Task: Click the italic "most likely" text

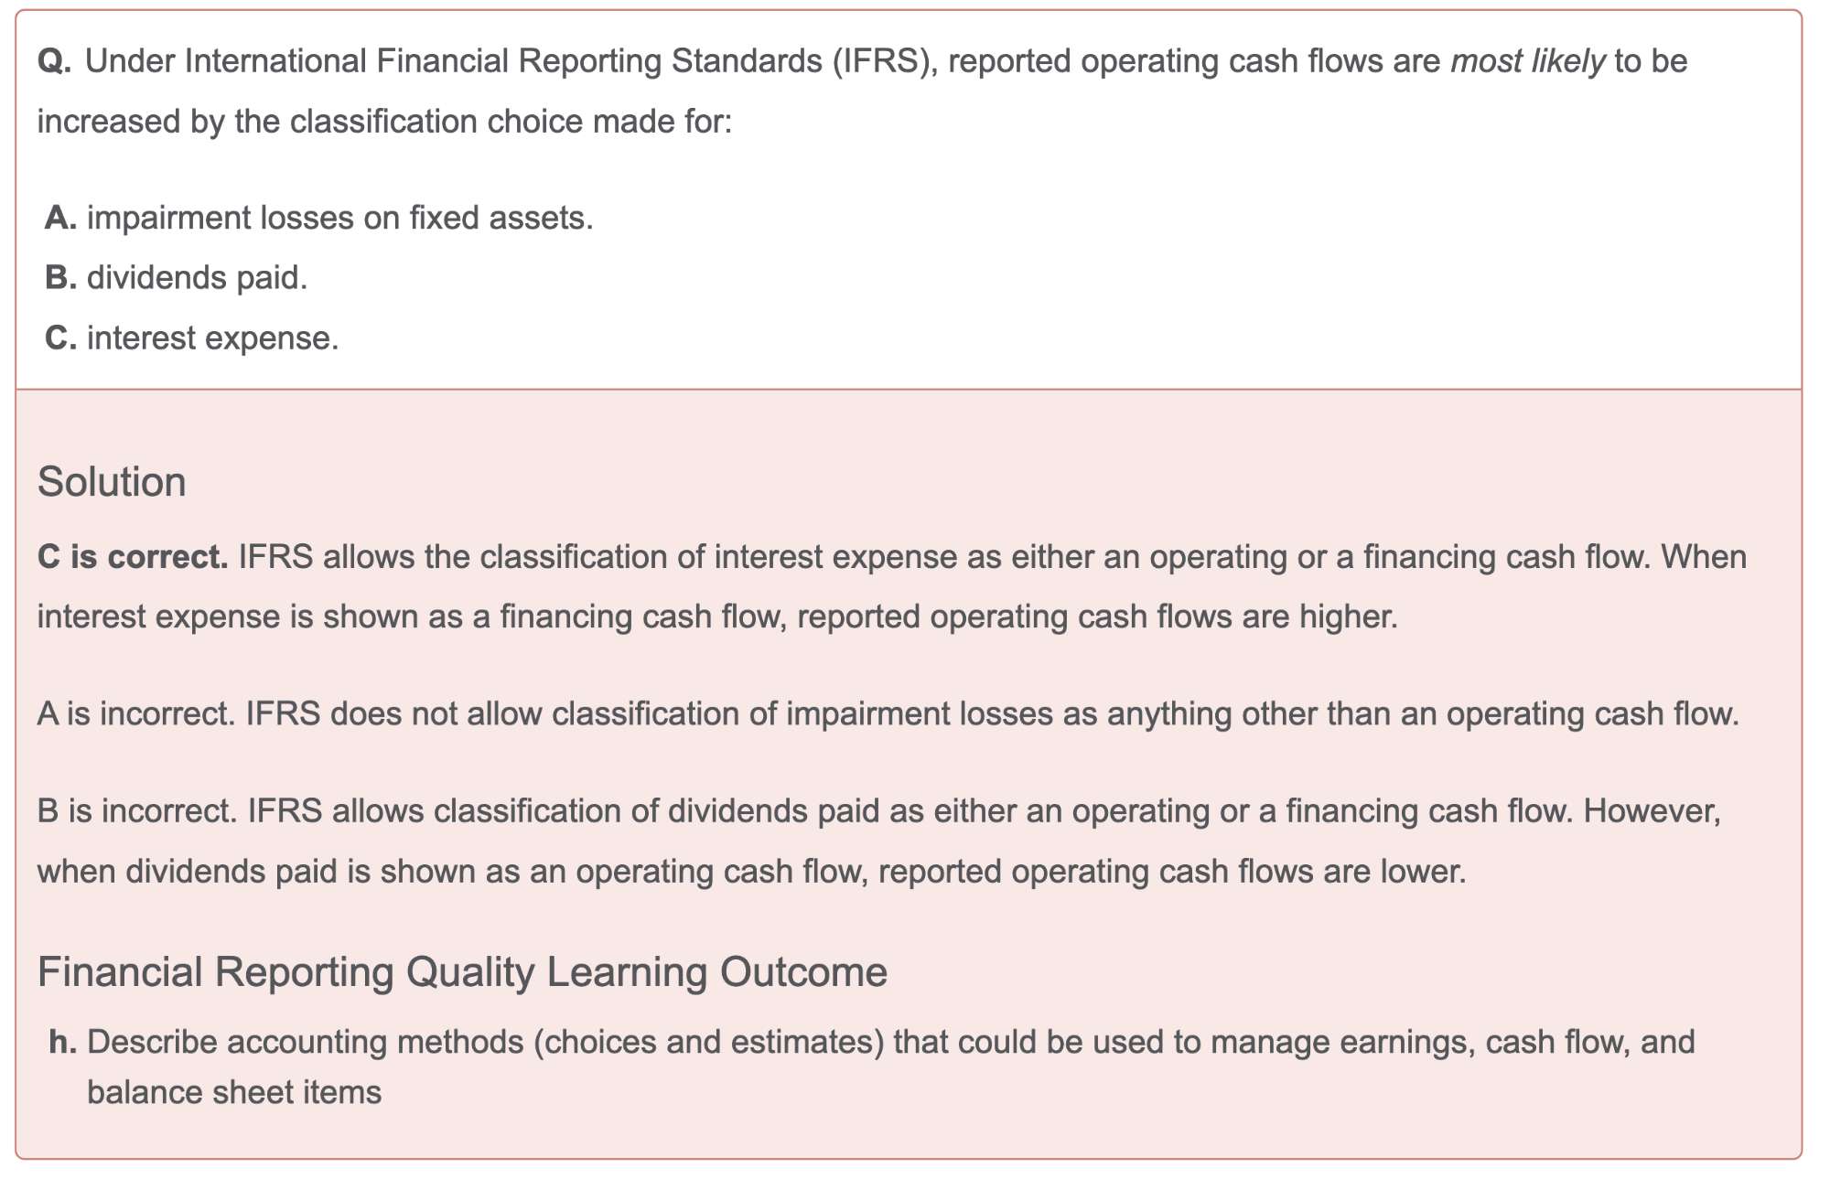Action: [1527, 61]
